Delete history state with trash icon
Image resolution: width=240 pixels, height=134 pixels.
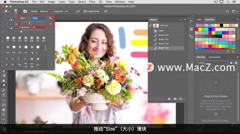[181, 99]
